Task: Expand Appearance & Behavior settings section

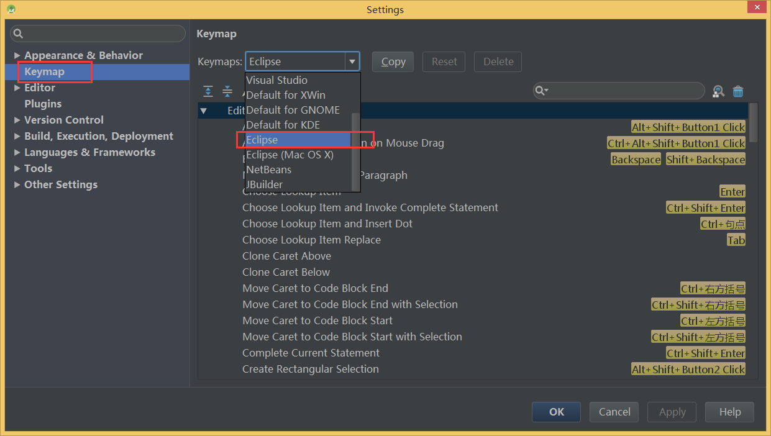Action: [17, 56]
